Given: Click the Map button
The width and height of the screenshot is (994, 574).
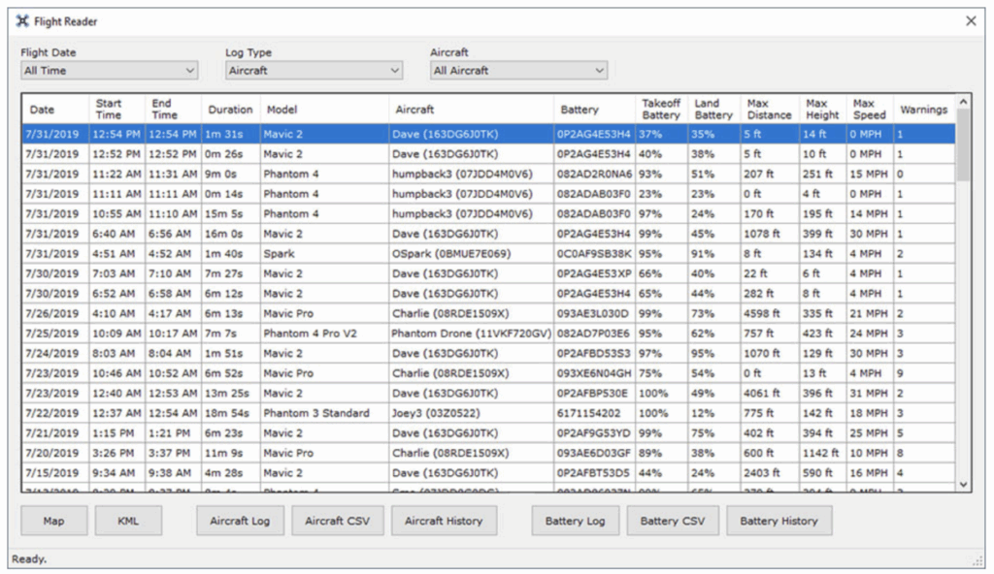Looking at the screenshot, I should 54,521.
